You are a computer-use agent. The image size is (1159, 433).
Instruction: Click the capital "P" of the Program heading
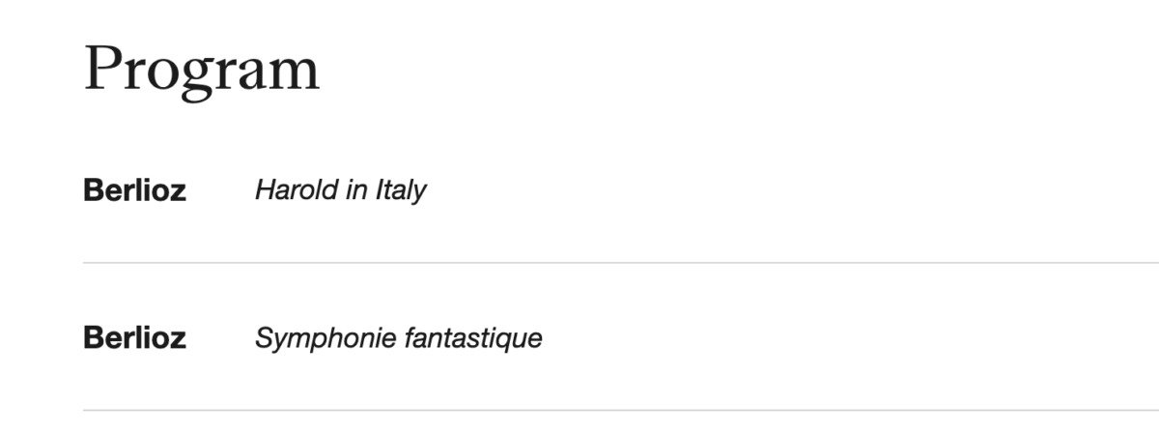tap(102, 70)
